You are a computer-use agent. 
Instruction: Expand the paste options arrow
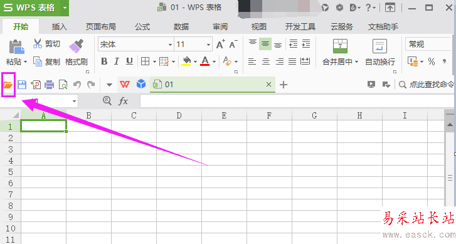[25, 62]
